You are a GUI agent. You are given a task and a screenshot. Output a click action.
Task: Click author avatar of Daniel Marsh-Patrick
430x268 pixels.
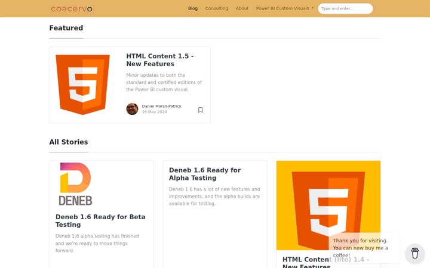tap(132, 109)
